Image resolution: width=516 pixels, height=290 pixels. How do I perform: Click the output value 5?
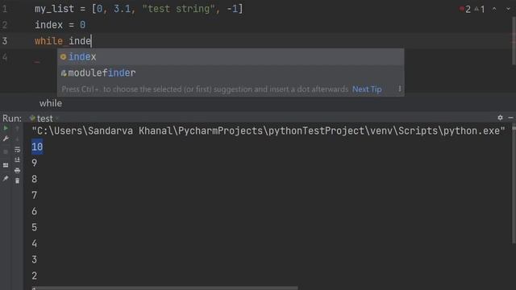(34, 227)
